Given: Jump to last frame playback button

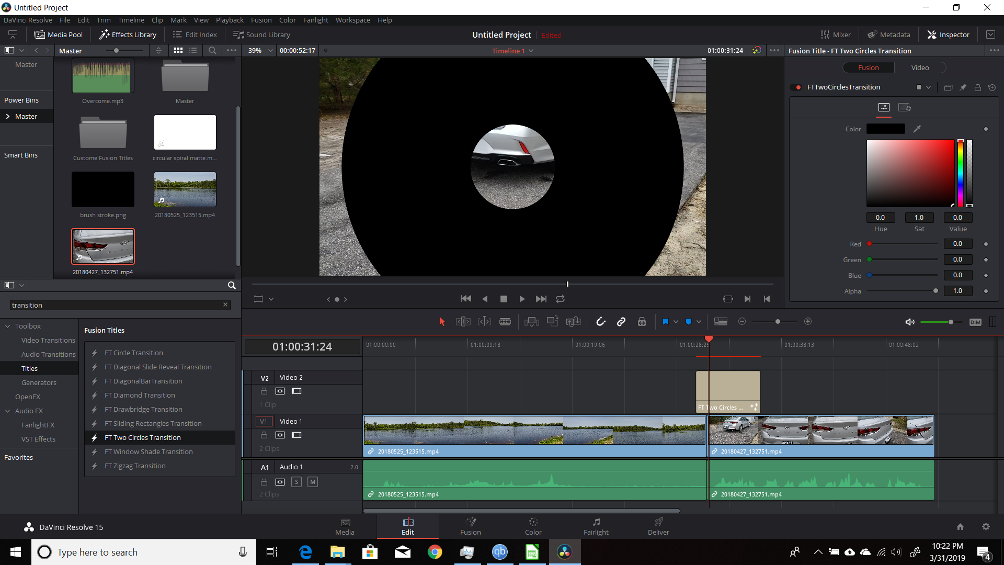Looking at the screenshot, I should [x=541, y=299].
